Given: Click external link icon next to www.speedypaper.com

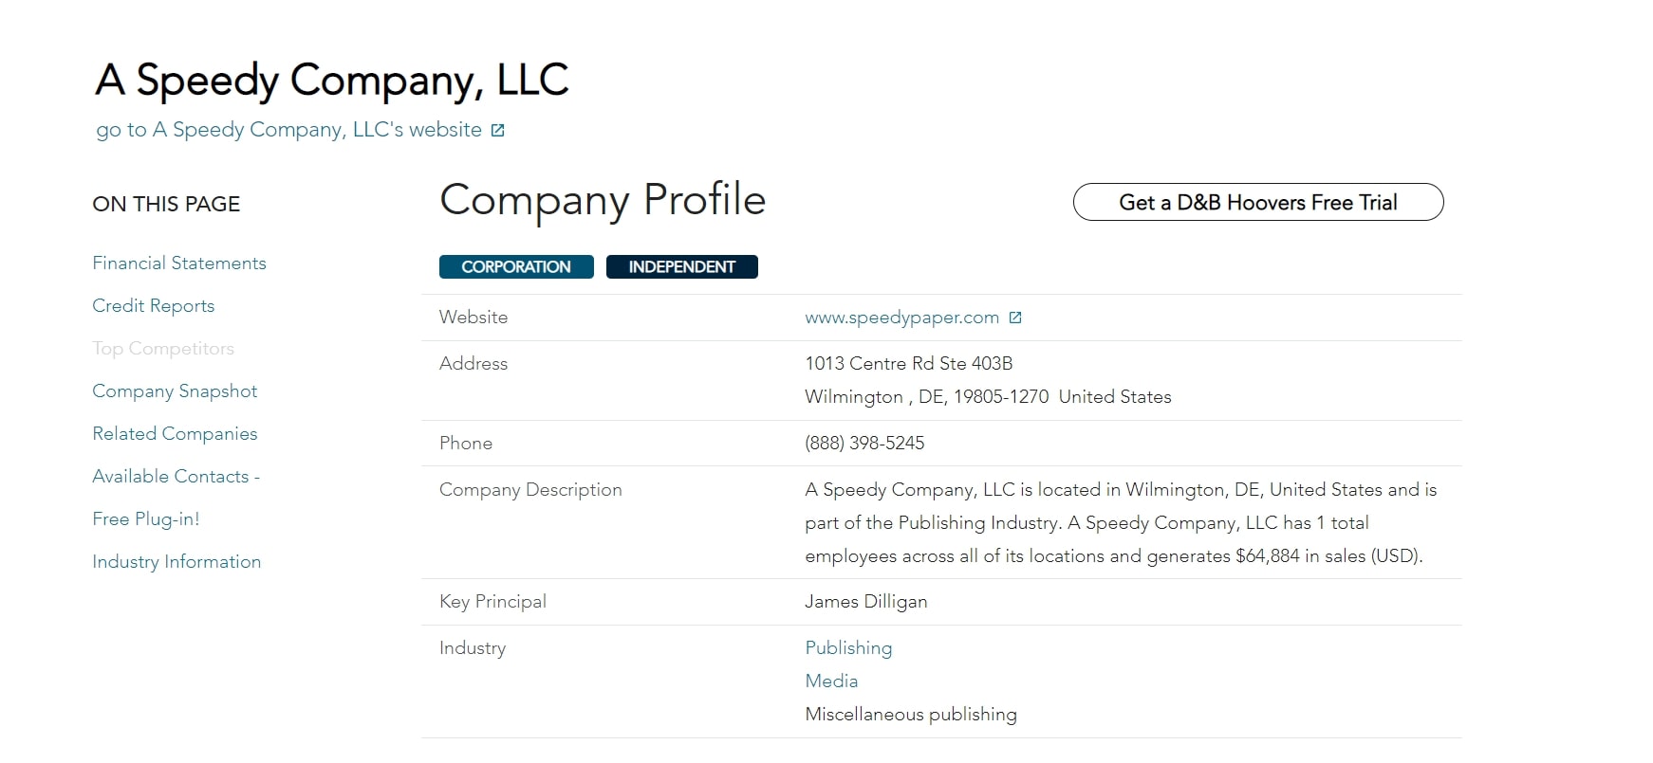Looking at the screenshot, I should point(1015,318).
